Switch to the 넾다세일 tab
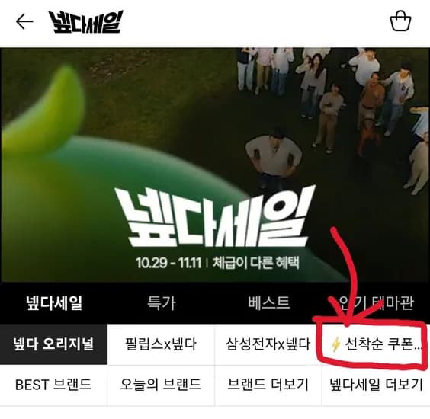Image resolution: width=430 pixels, height=419 pixels. (x=54, y=303)
